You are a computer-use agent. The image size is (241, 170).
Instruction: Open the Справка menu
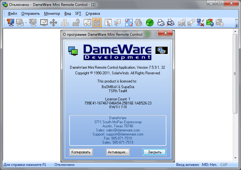(x=93, y=13)
